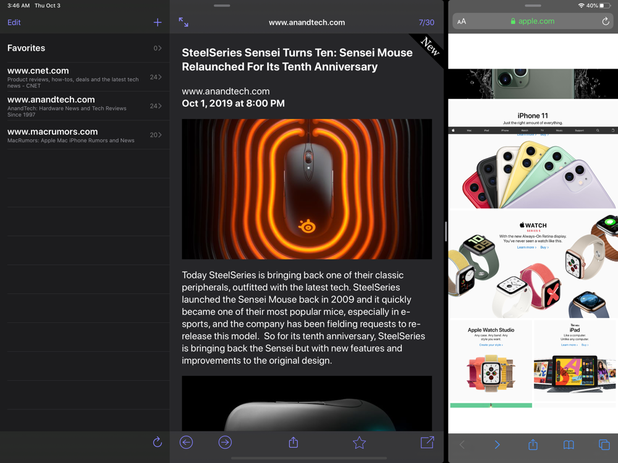Open the iPad product image
This screenshot has width=618, height=463.
pyautogui.click(x=575, y=373)
